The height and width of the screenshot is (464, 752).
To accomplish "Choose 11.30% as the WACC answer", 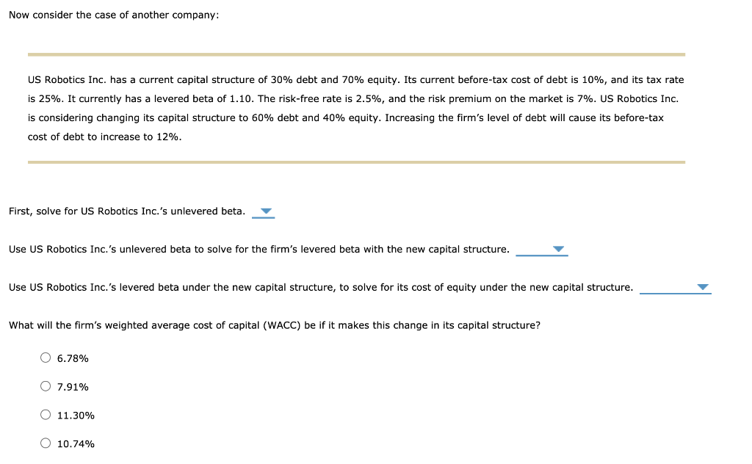I will (45, 415).
